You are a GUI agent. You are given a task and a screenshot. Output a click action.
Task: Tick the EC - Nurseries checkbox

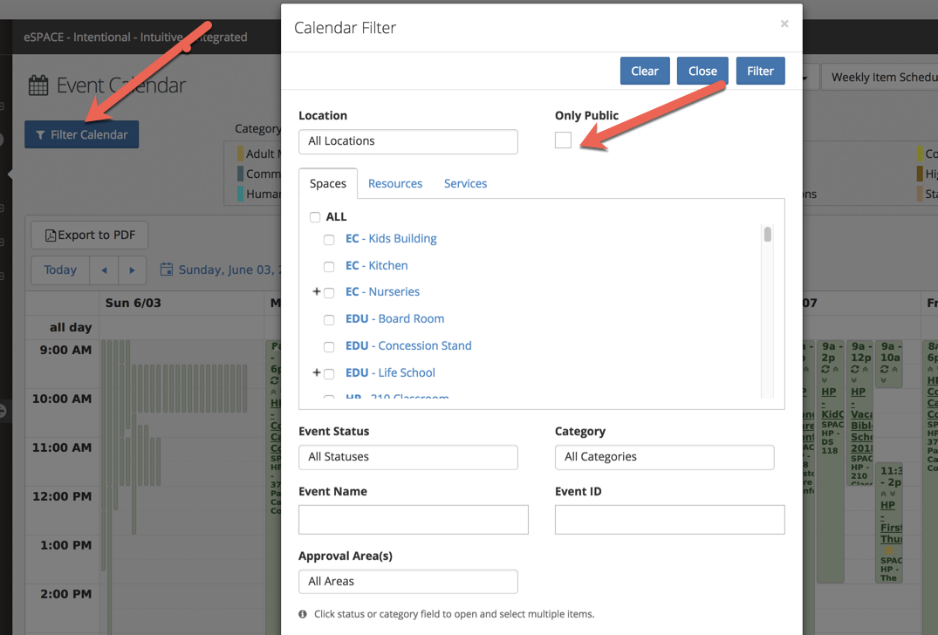pyautogui.click(x=329, y=293)
